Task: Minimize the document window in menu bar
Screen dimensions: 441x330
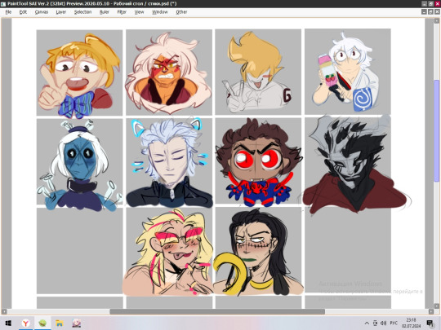Action: coord(424,11)
